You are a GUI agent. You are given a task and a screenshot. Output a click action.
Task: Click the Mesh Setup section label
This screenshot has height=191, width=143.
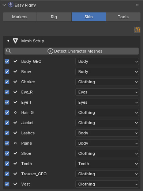pyautogui.click(x=33, y=41)
